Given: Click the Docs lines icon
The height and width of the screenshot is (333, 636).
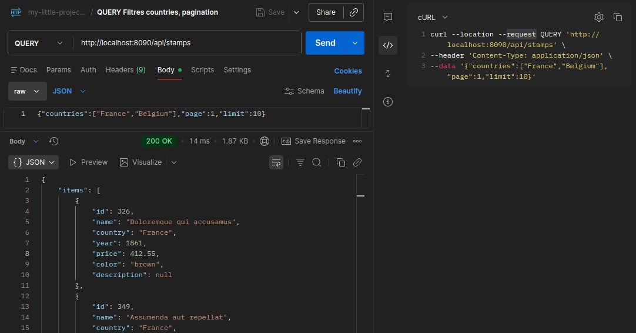Looking at the screenshot, I should 14,70.
